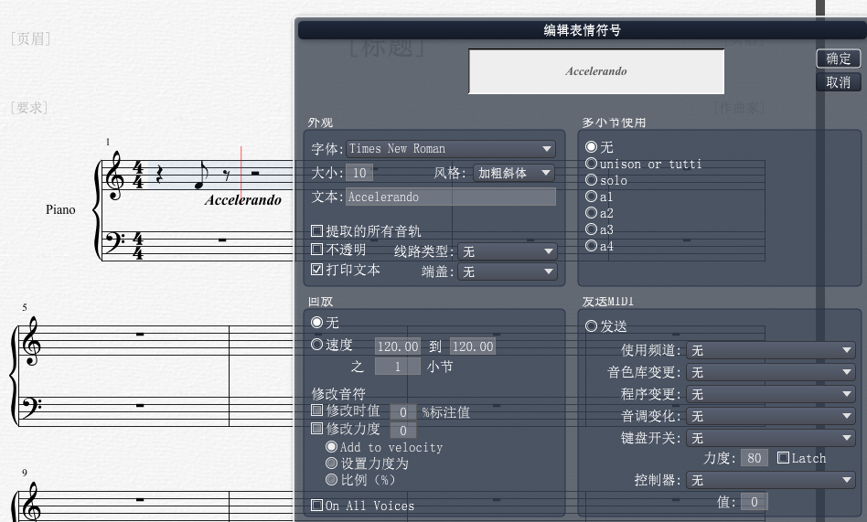
Task: Toggle the 不透明 checkbox
Action: click(316, 250)
